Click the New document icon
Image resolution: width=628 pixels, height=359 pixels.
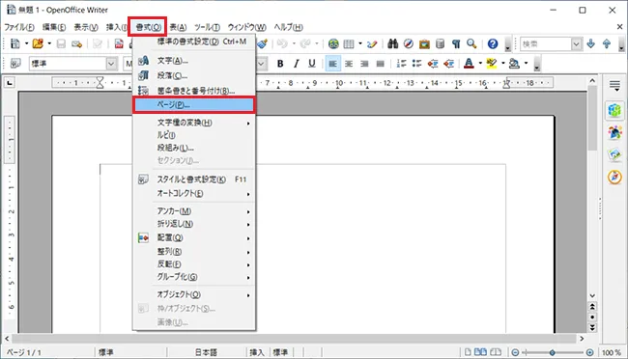click(x=15, y=43)
